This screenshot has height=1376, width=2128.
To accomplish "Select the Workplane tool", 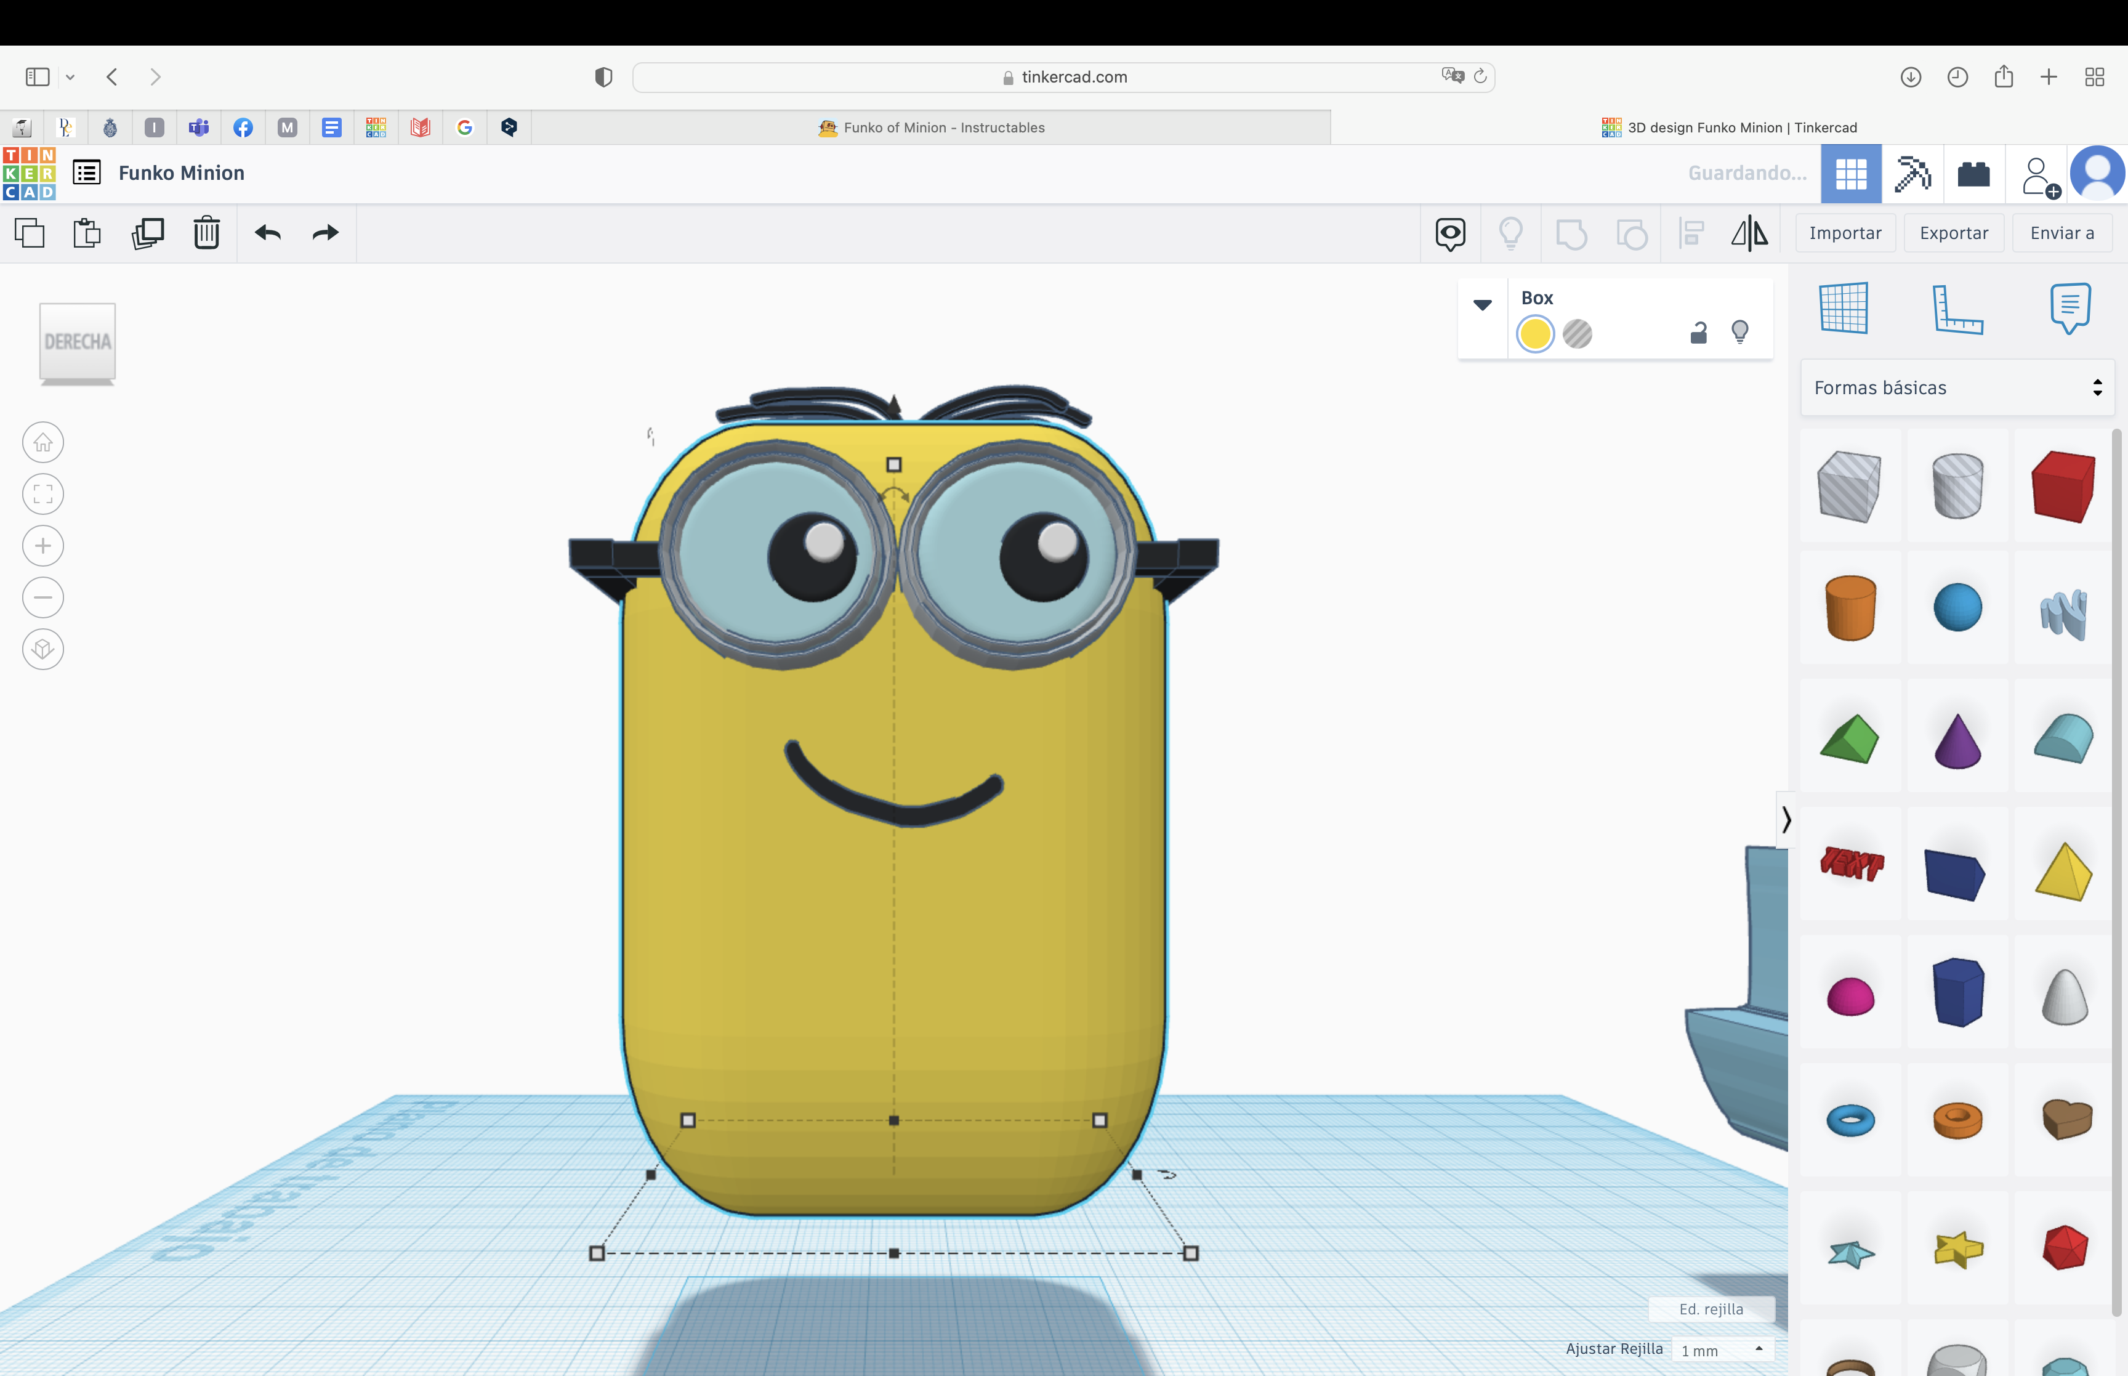I will click(1844, 308).
